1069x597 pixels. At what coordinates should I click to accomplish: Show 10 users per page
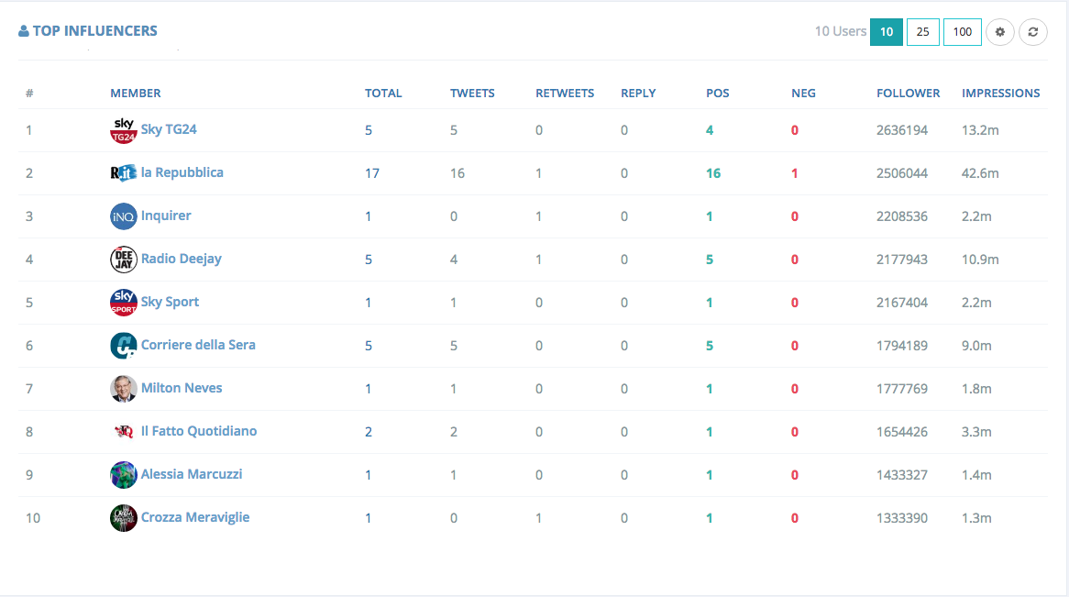pyautogui.click(x=887, y=32)
